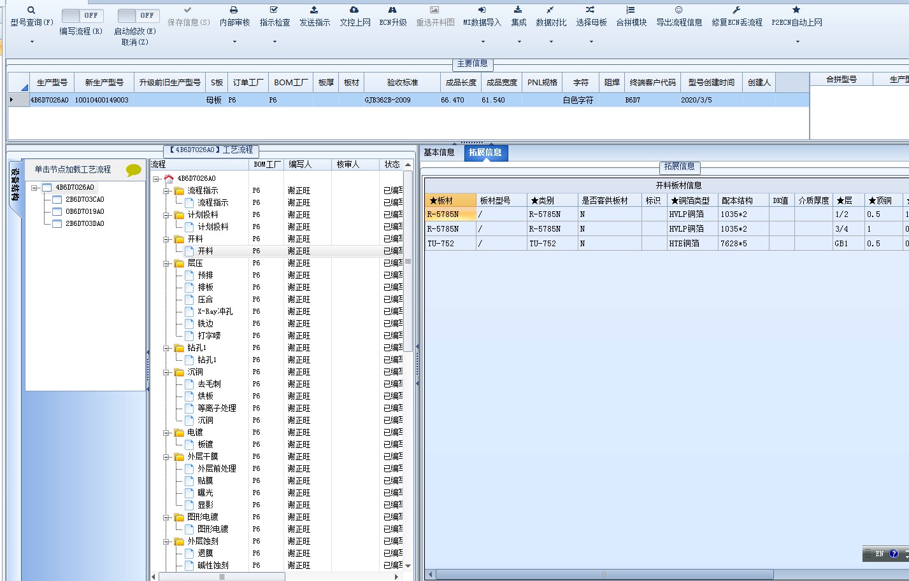Click ★铜箔类型 column header

(x=691, y=200)
